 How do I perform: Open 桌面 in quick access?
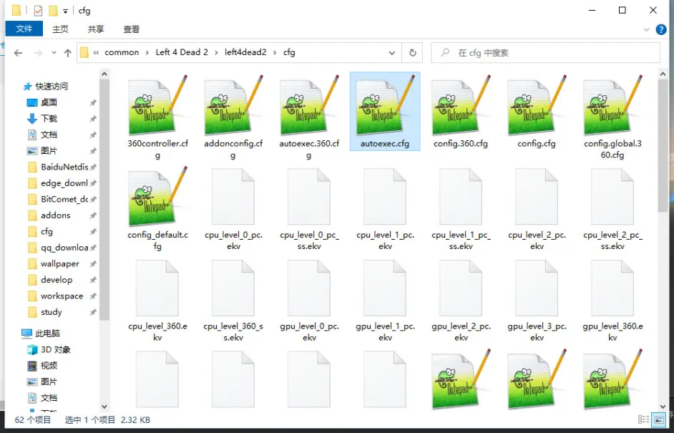click(x=49, y=102)
